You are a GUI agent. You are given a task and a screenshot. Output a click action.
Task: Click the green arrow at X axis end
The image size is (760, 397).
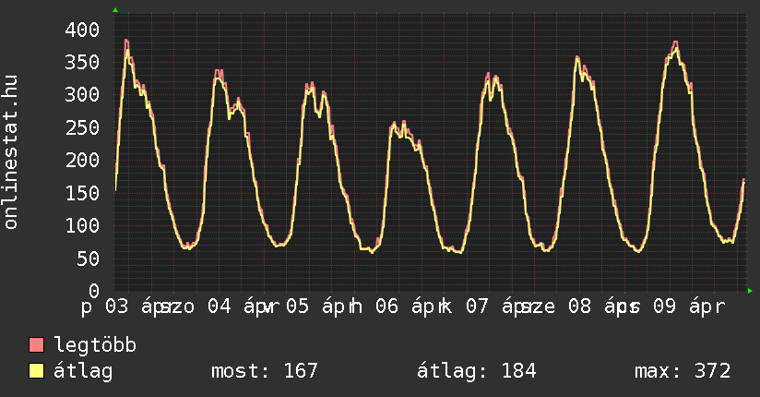(x=751, y=291)
